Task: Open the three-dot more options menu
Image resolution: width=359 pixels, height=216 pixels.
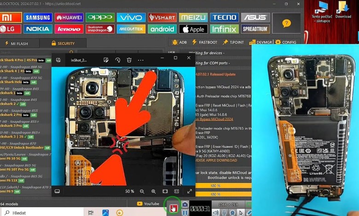Action: tap(141, 60)
